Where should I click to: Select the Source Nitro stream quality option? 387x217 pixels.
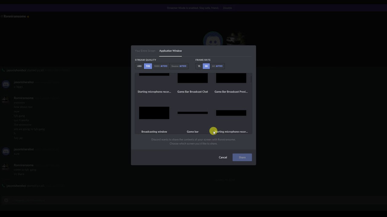179,66
